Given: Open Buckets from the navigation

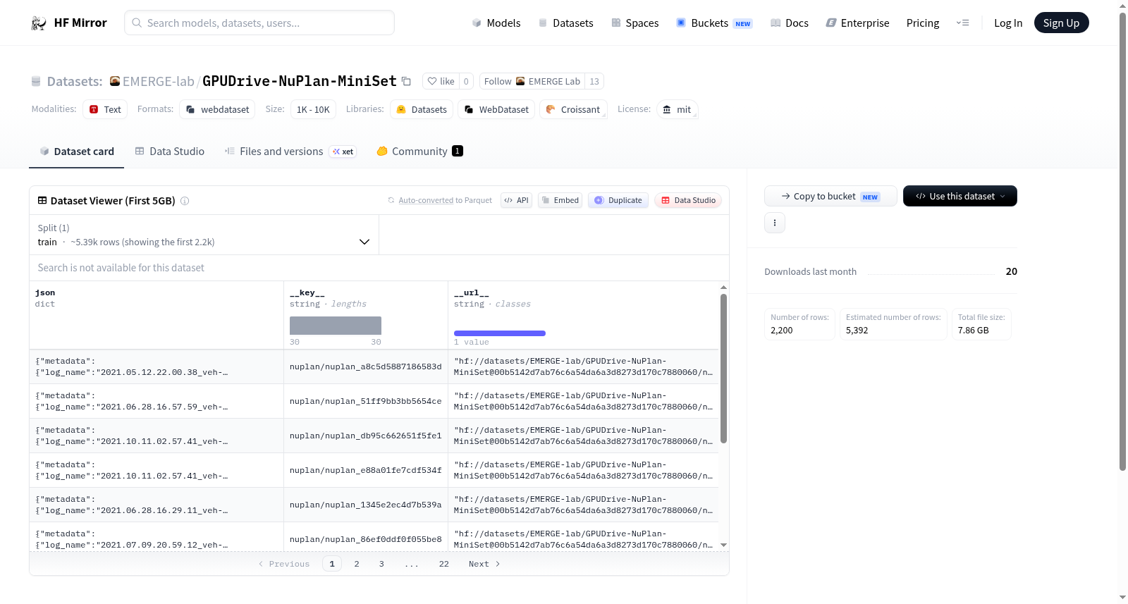Looking at the screenshot, I should (714, 23).
